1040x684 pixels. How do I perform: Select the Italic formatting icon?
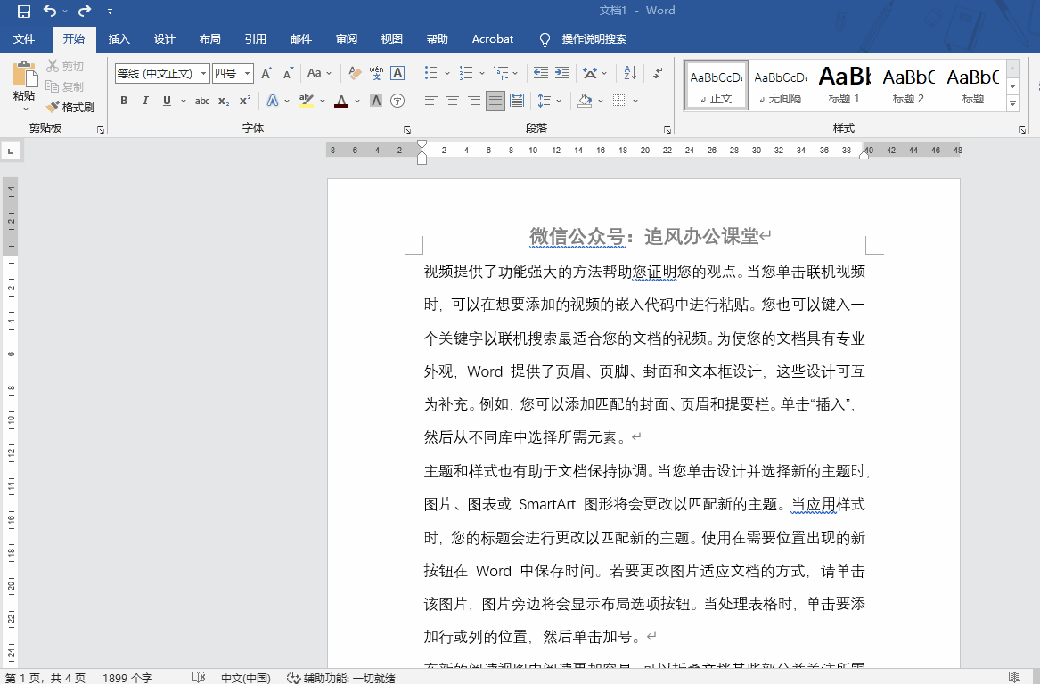point(144,101)
